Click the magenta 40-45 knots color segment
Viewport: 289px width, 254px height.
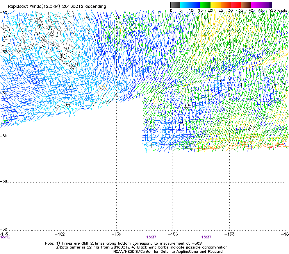click(256, 5)
